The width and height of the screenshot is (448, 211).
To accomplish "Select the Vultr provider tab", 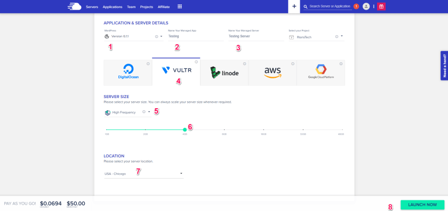I will (177, 71).
